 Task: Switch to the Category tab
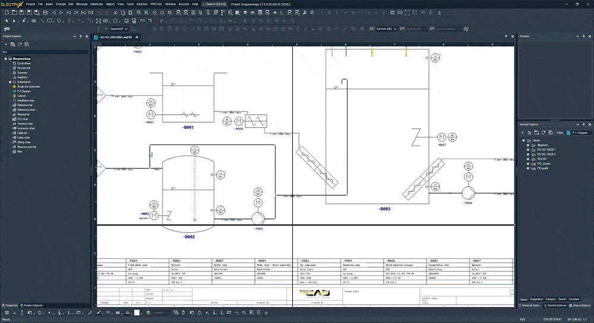[x=551, y=299]
